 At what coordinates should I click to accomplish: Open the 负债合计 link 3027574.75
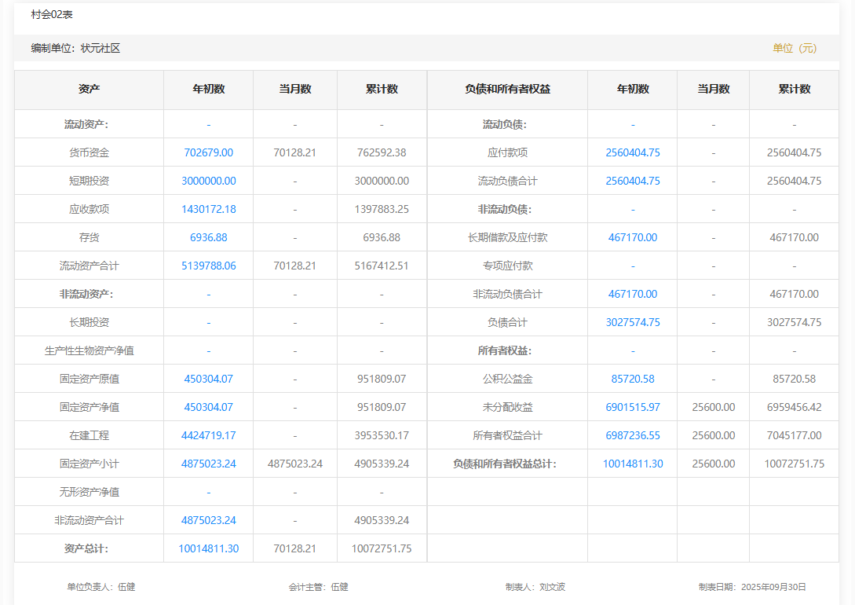(x=632, y=322)
